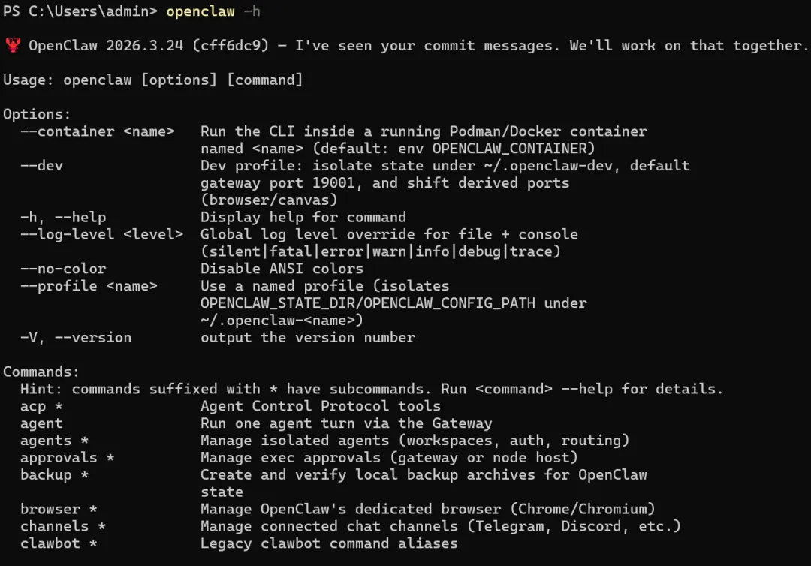Image resolution: width=811 pixels, height=566 pixels.
Task: Click the '--no-color' option
Action: 63,269
